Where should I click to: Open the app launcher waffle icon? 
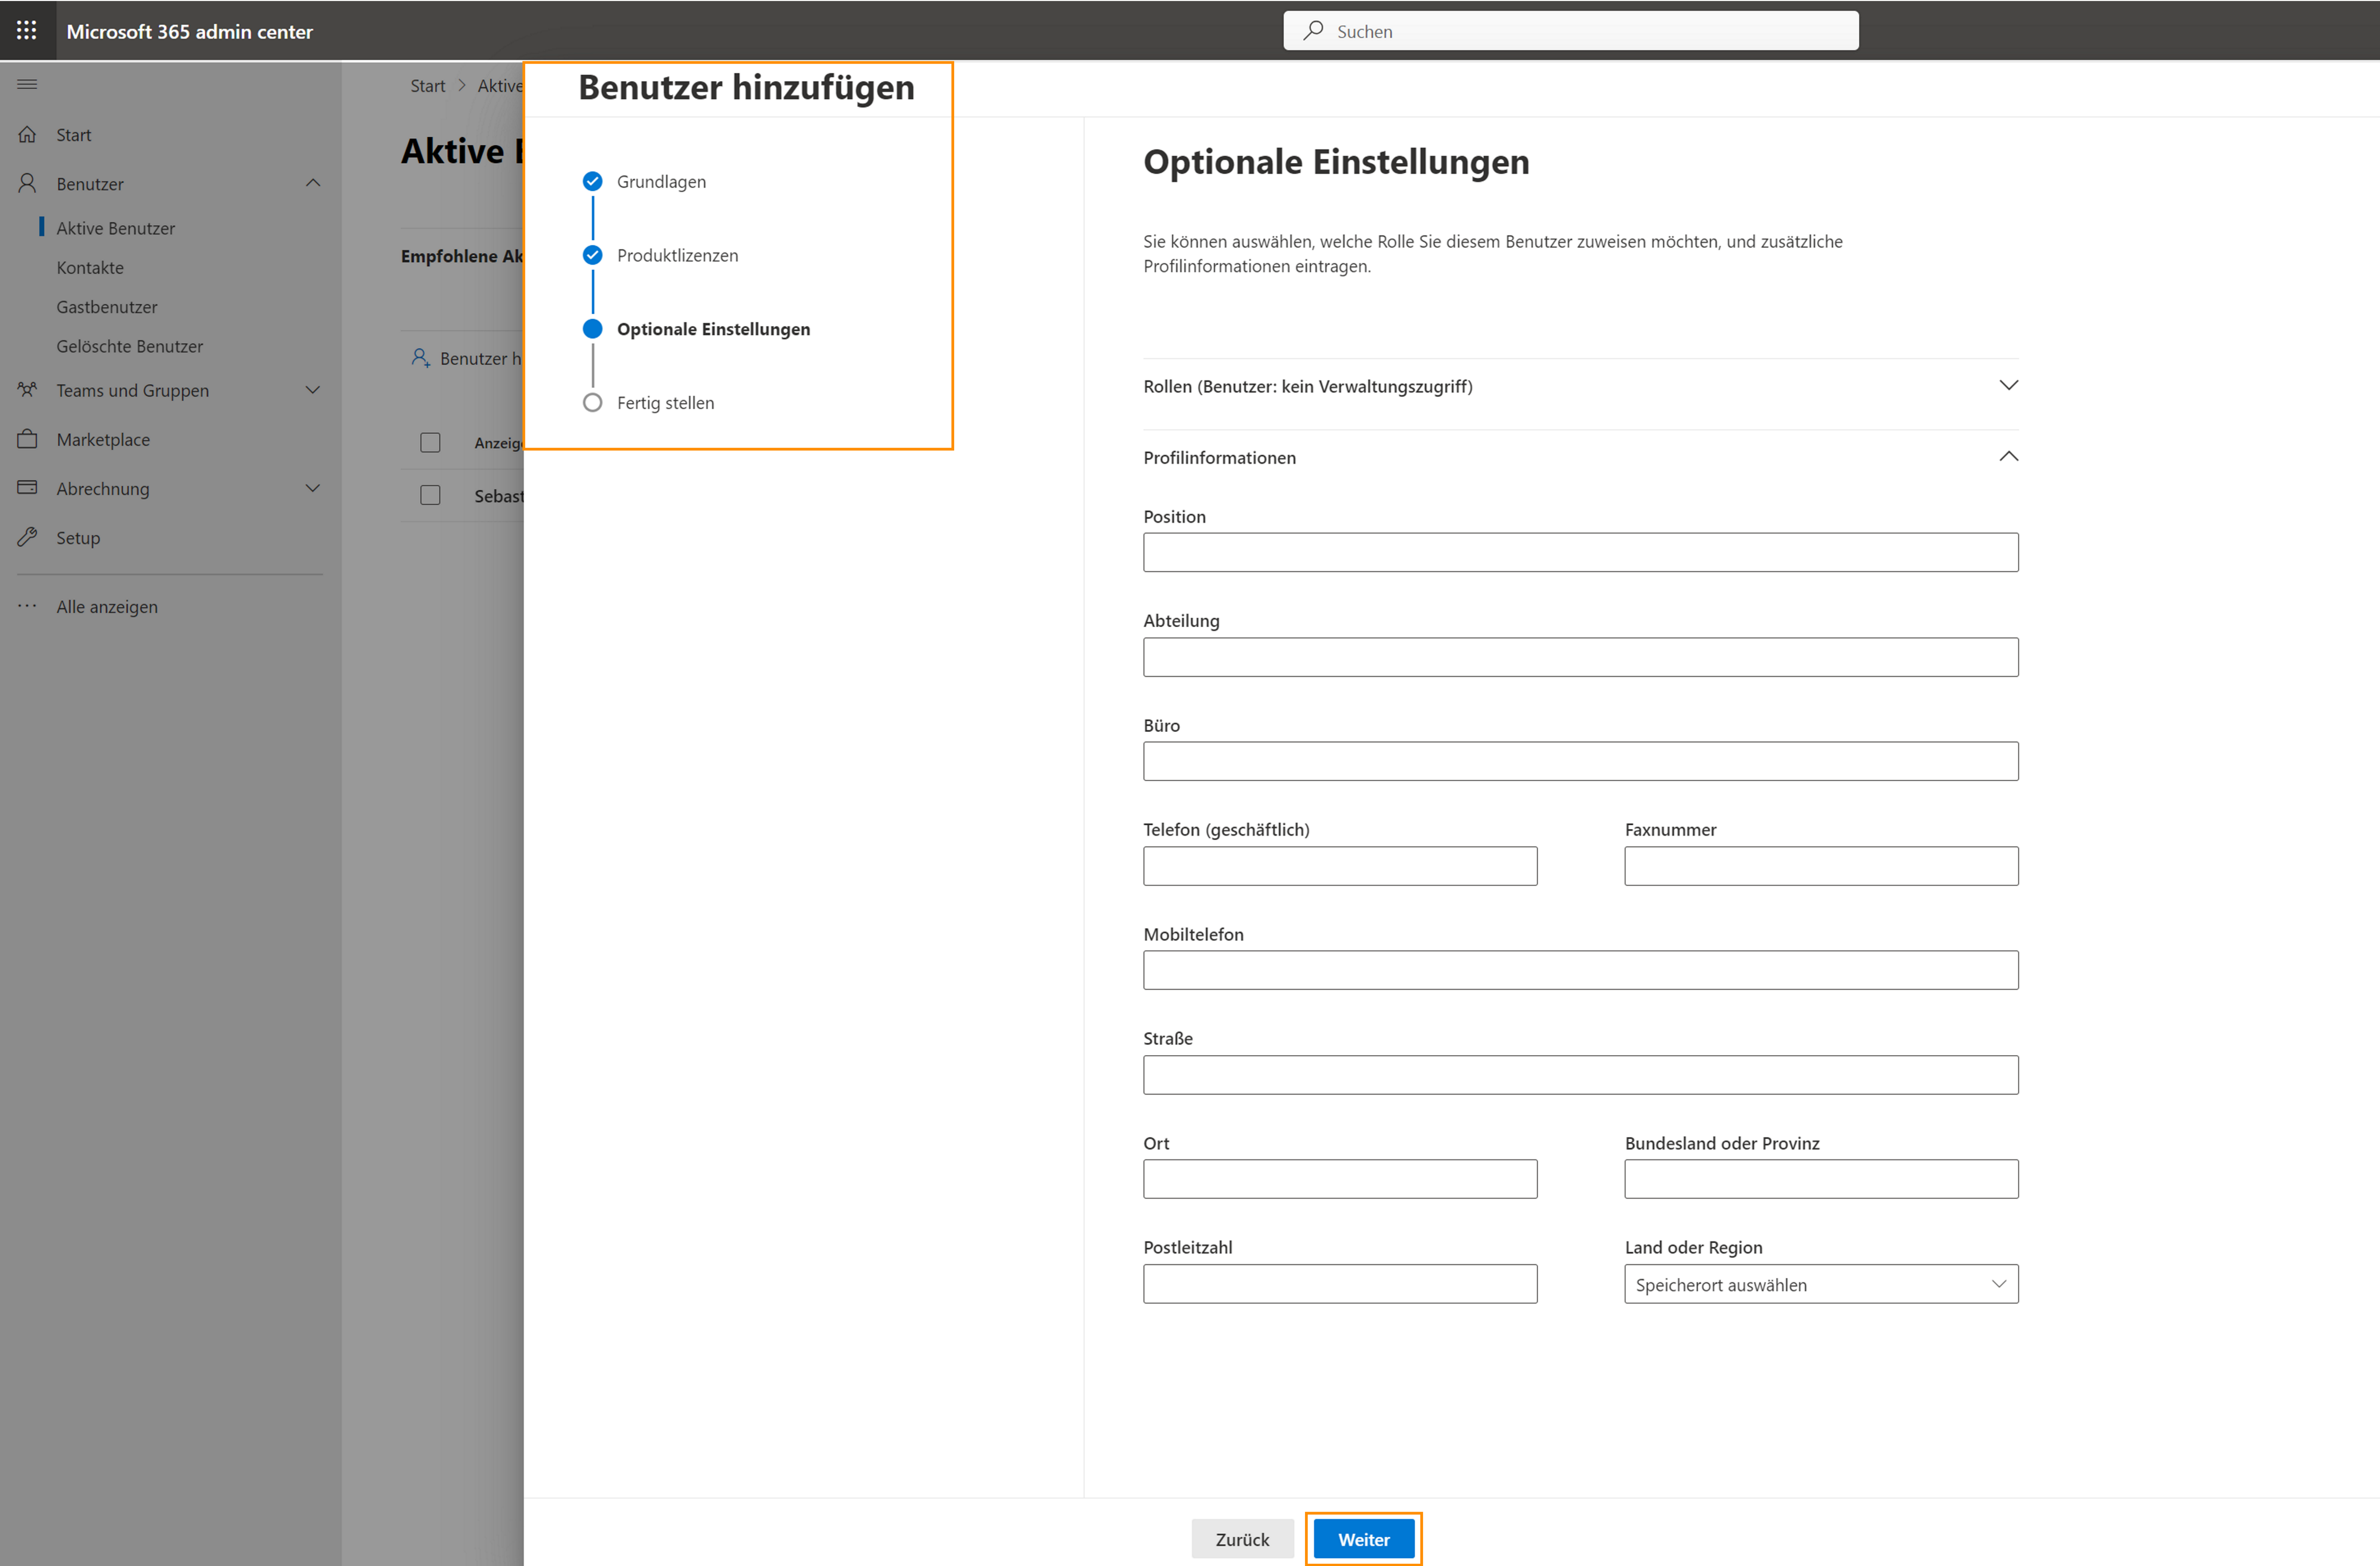tap(27, 31)
